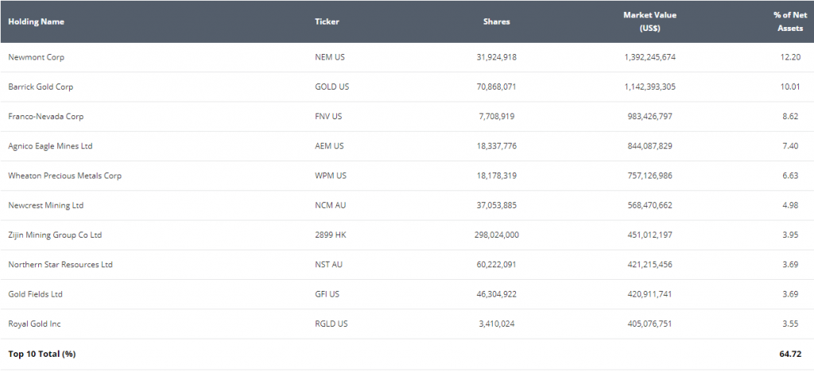The height and width of the screenshot is (372, 814).
Task: Click the NEM US ticker
Action: pos(328,57)
